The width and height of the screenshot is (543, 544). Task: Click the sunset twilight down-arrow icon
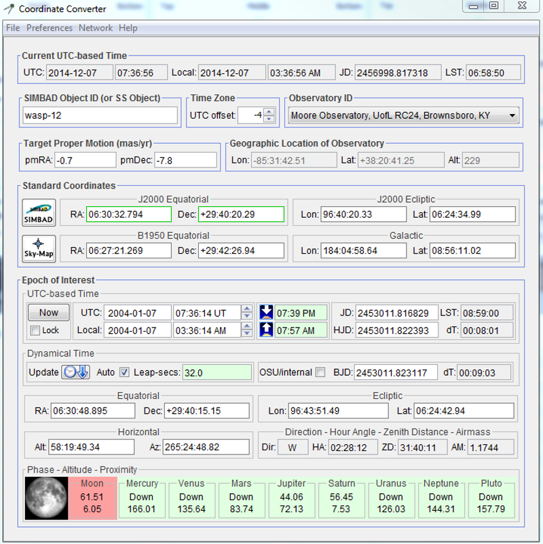[x=267, y=313]
